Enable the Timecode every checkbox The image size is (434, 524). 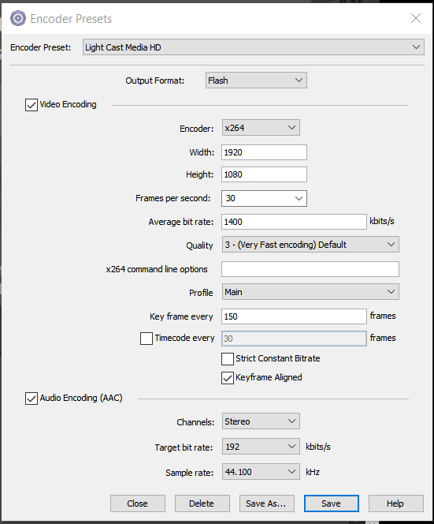tap(147, 339)
